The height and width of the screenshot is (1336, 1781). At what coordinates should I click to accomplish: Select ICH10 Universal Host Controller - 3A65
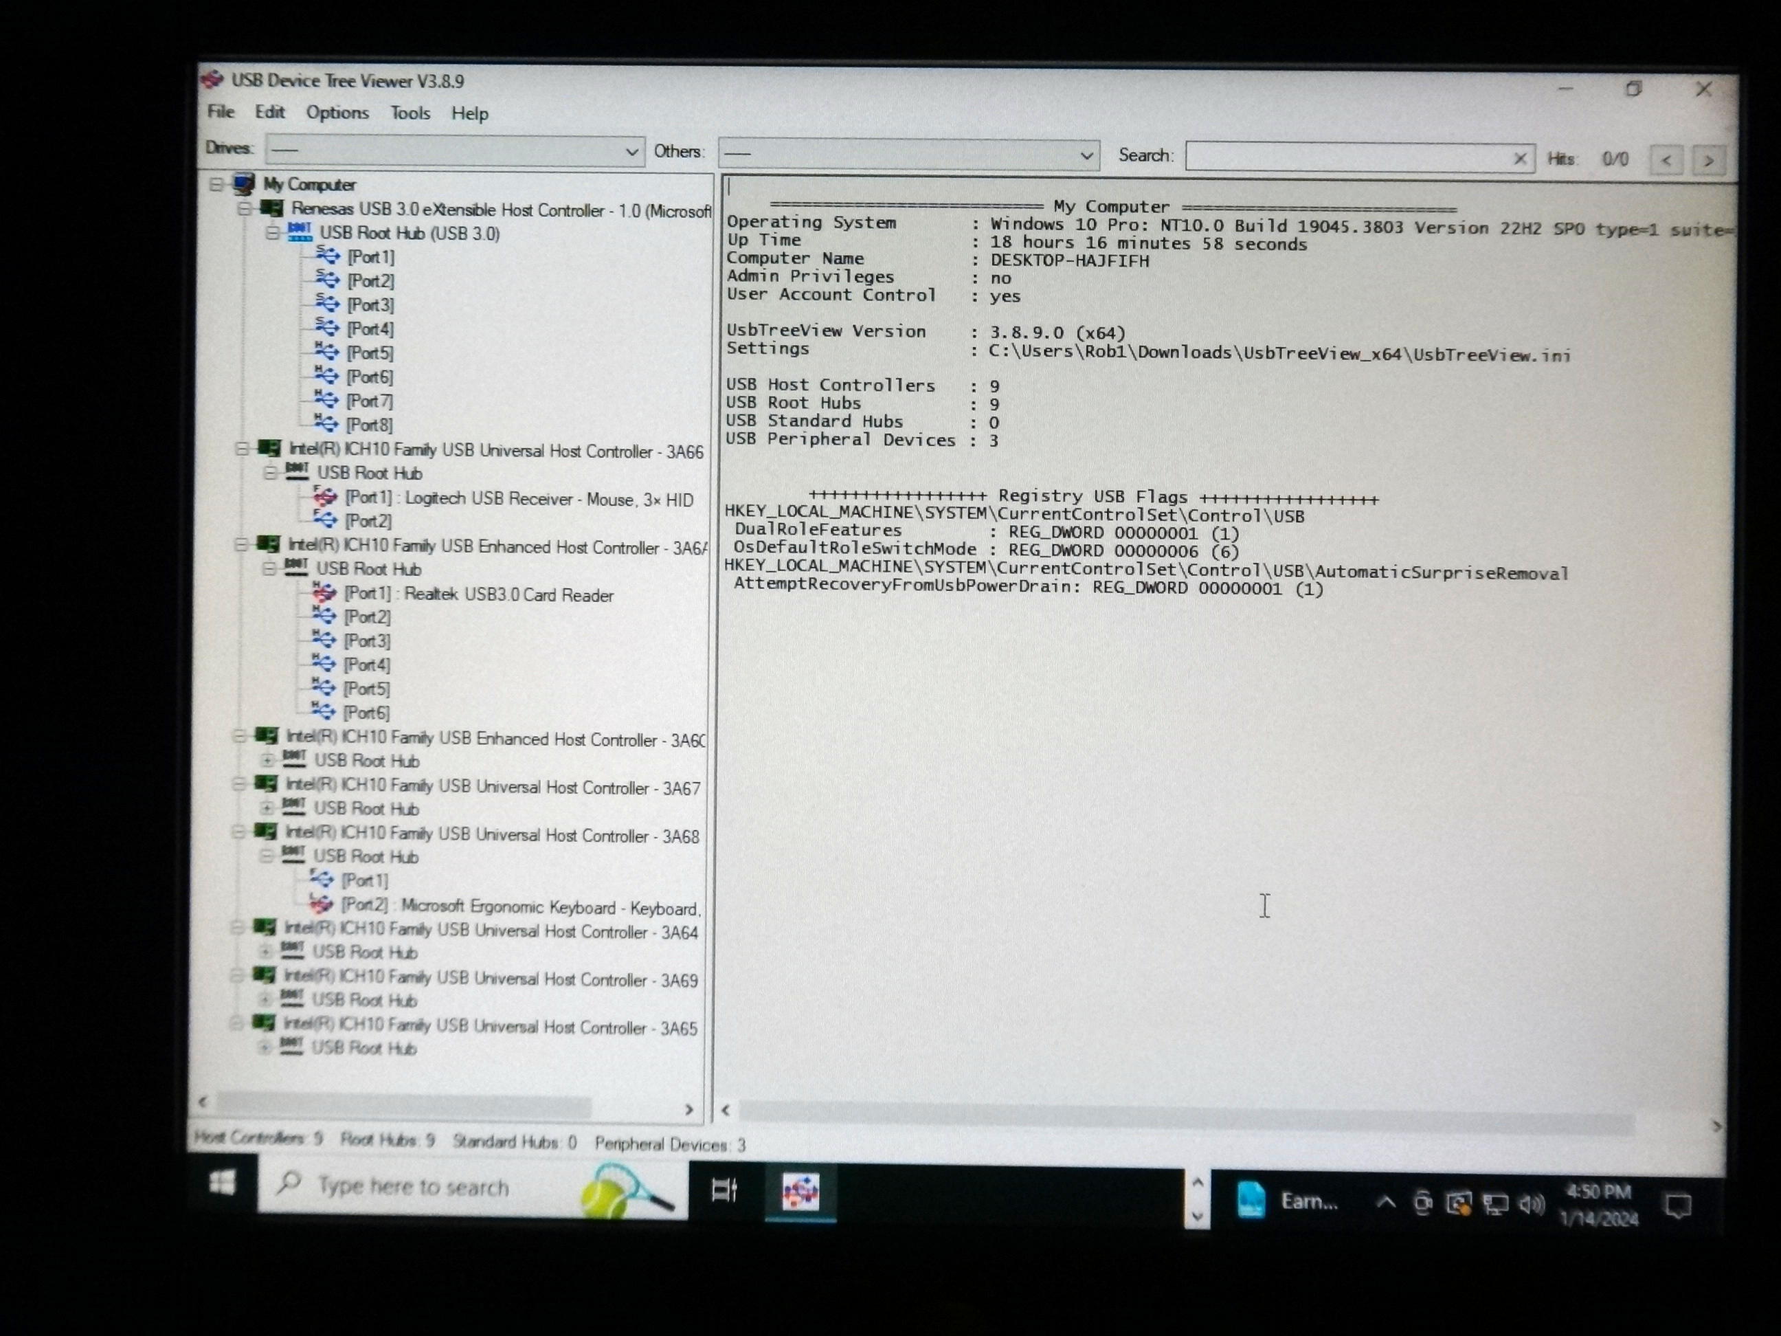click(491, 1027)
